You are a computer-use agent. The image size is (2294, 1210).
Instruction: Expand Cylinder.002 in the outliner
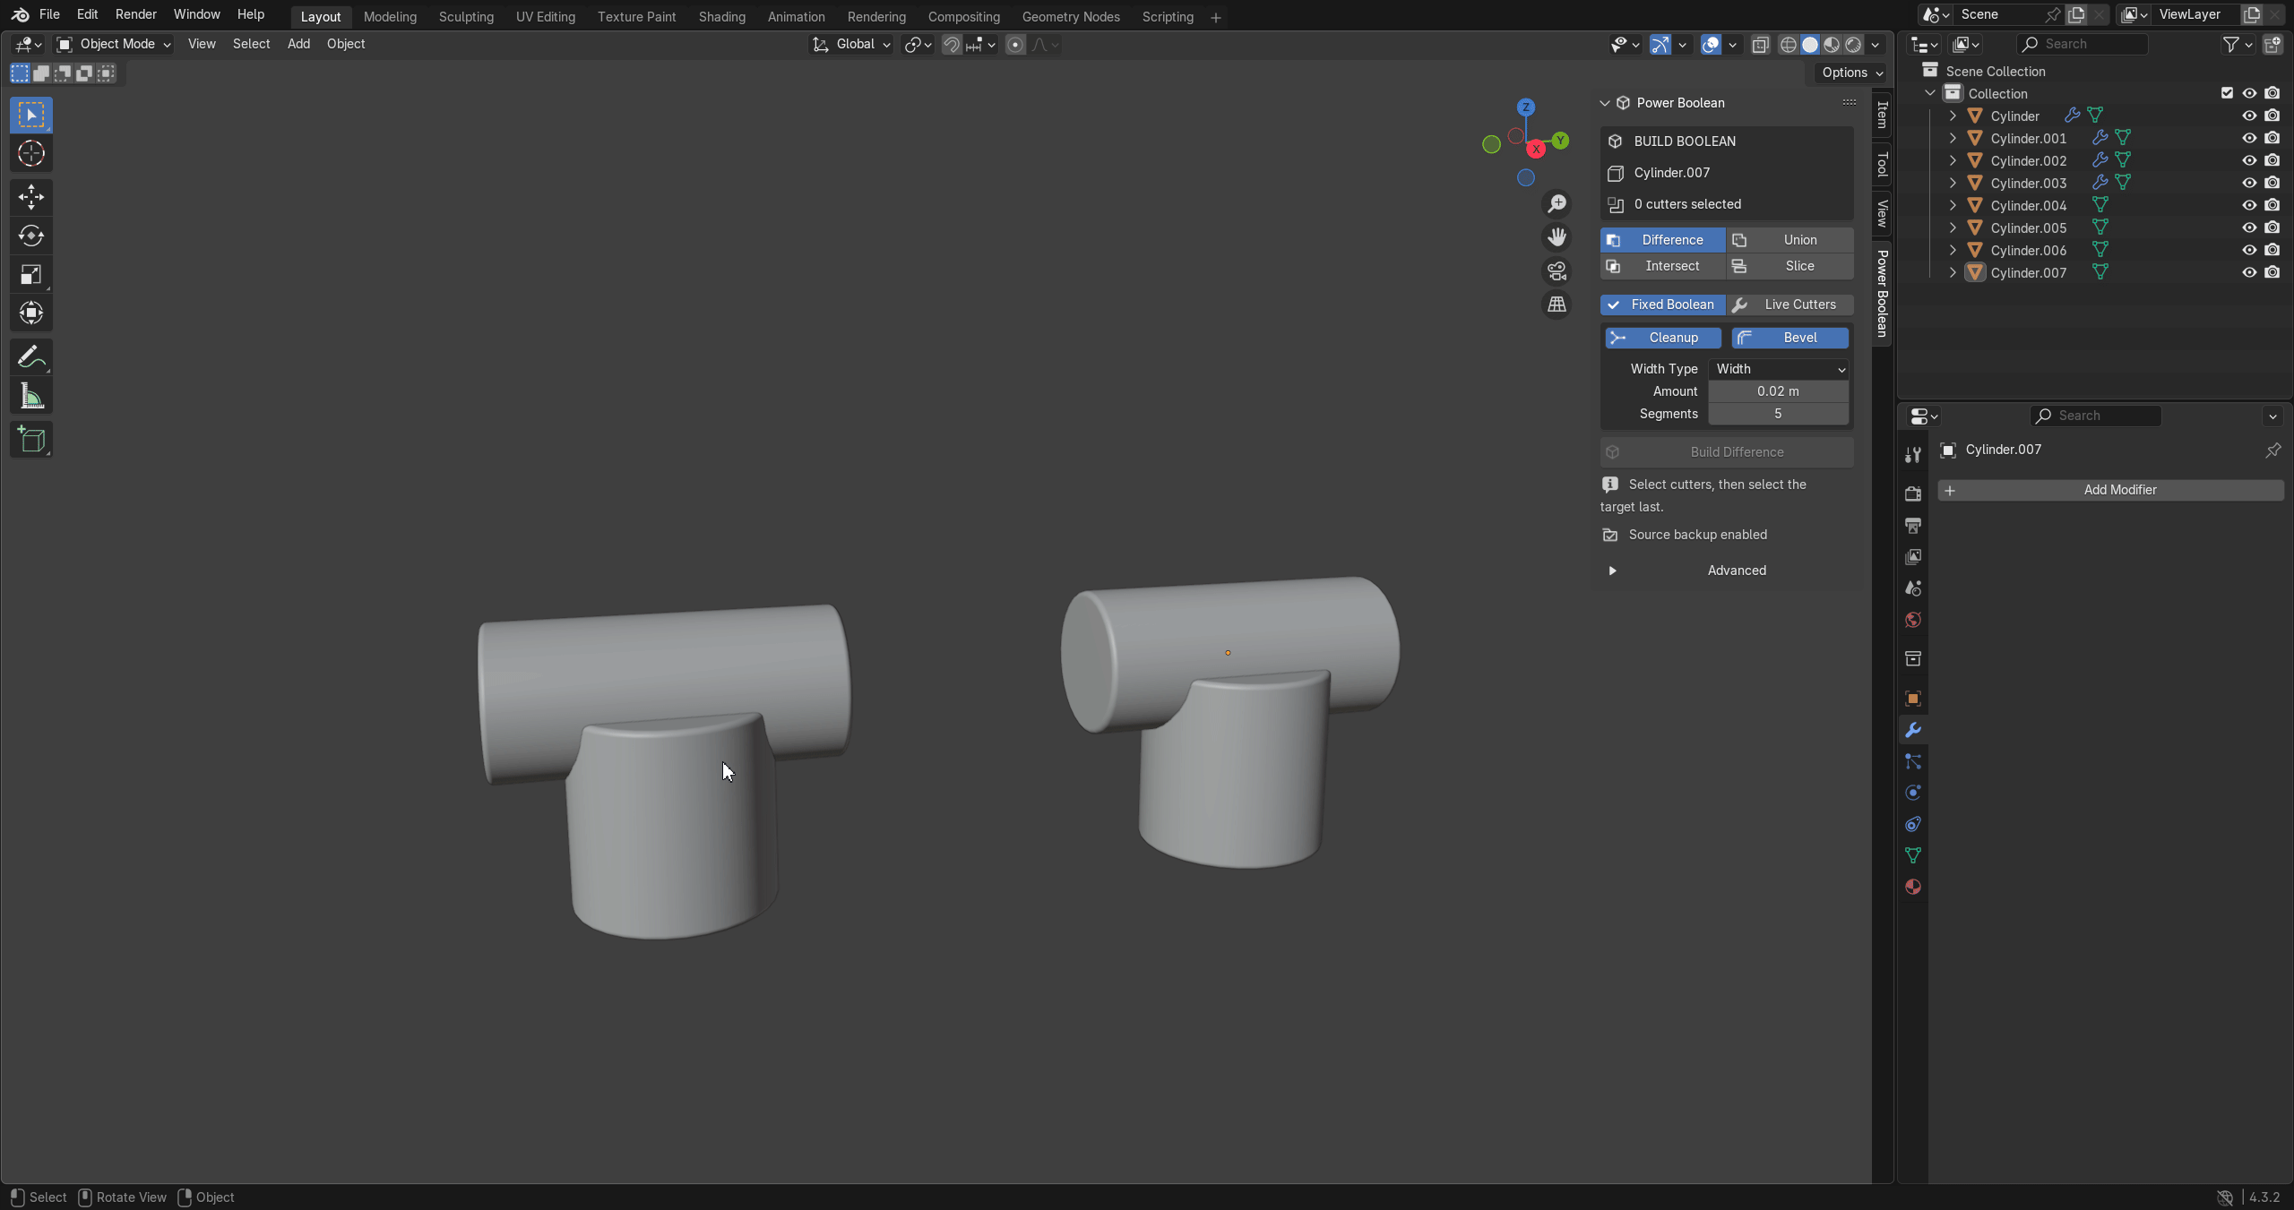(x=1953, y=160)
